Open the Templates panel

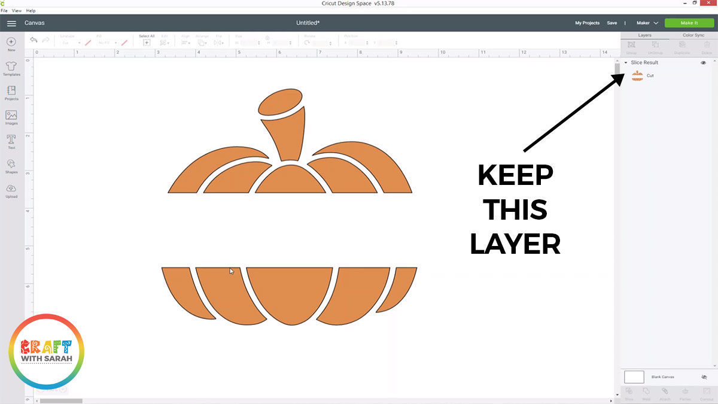point(11,68)
